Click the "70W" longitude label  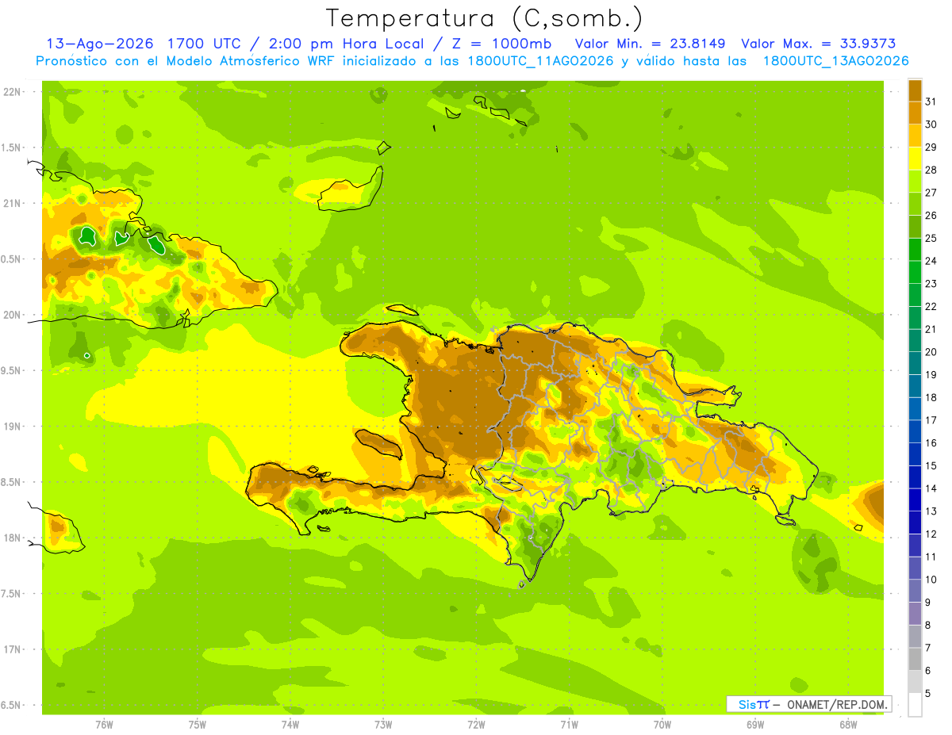pos(662,725)
